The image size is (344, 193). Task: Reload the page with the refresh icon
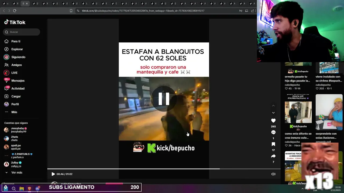(15, 11)
